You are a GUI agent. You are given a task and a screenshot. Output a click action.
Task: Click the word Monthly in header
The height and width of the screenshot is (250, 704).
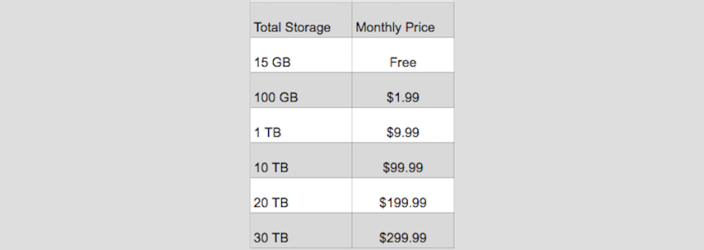[x=378, y=28]
